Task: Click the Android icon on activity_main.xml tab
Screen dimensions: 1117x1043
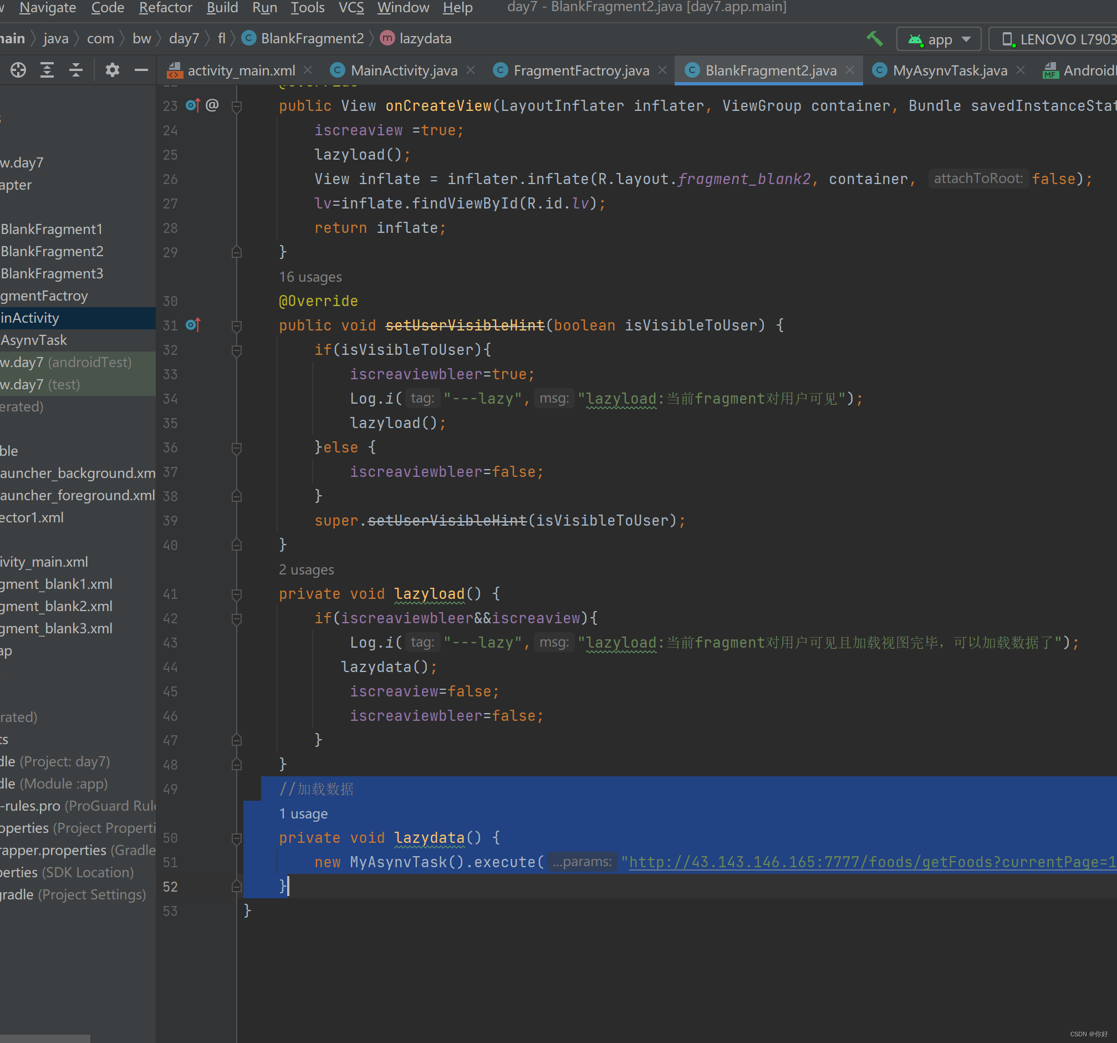Action: 176,70
